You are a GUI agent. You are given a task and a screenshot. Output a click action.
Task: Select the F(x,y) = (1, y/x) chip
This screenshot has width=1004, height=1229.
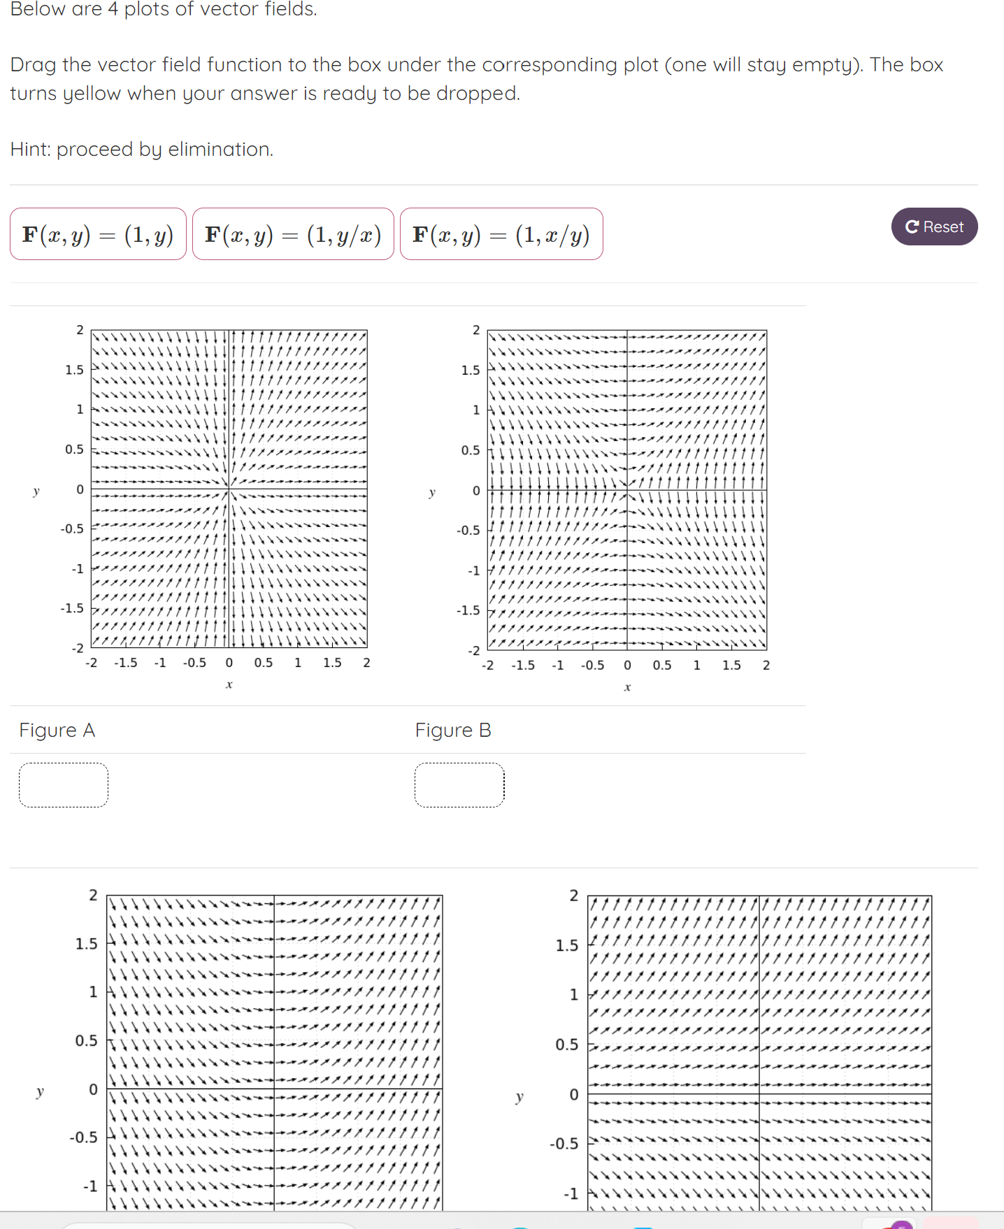pos(293,234)
